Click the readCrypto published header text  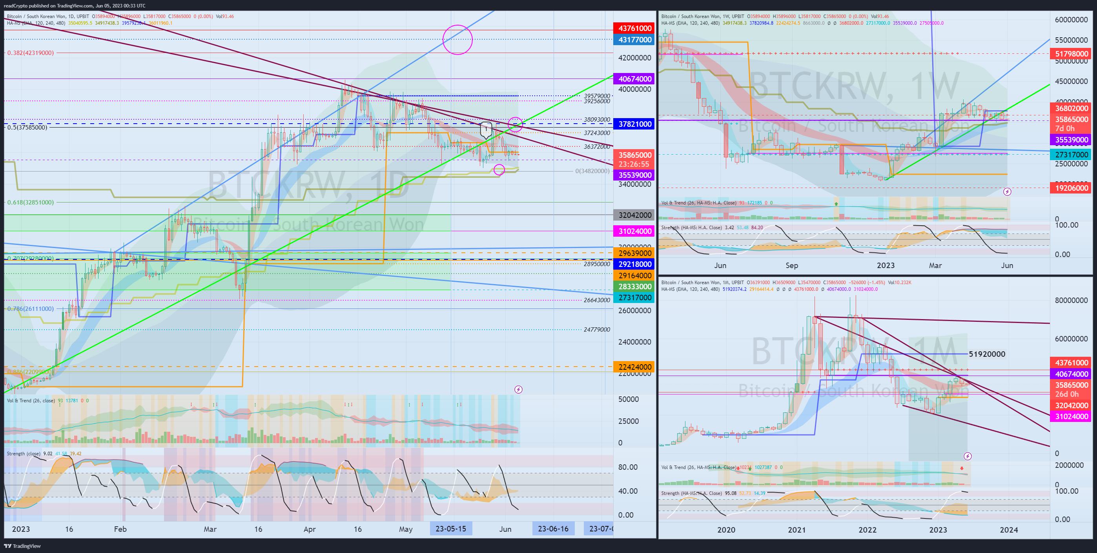pyautogui.click(x=75, y=5)
